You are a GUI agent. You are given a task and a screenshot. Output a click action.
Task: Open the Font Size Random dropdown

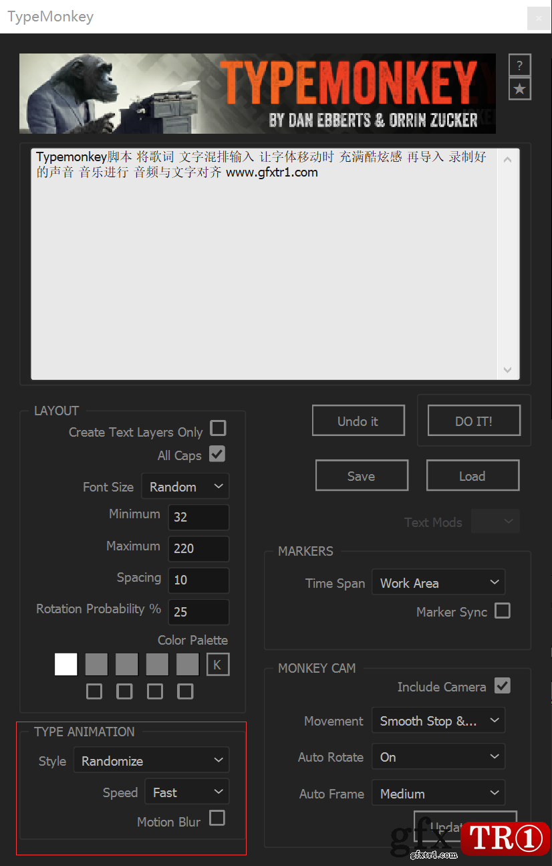185,486
